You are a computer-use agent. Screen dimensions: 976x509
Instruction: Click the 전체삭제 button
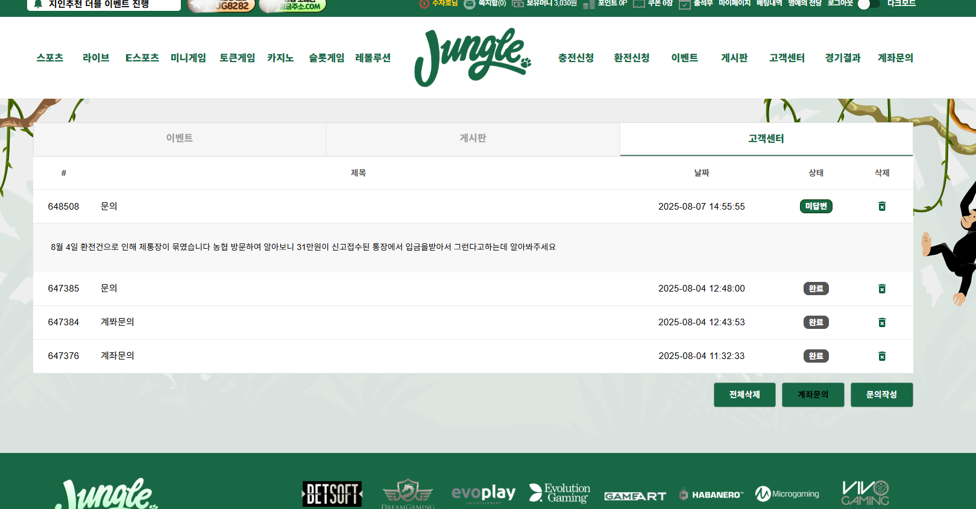[x=745, y=395]
